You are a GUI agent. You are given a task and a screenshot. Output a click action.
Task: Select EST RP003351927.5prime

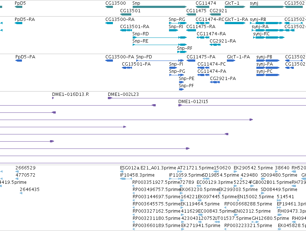[x=134, y=186]
